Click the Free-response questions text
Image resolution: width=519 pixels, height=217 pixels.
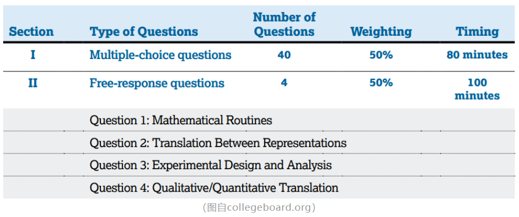pos(156,83)
